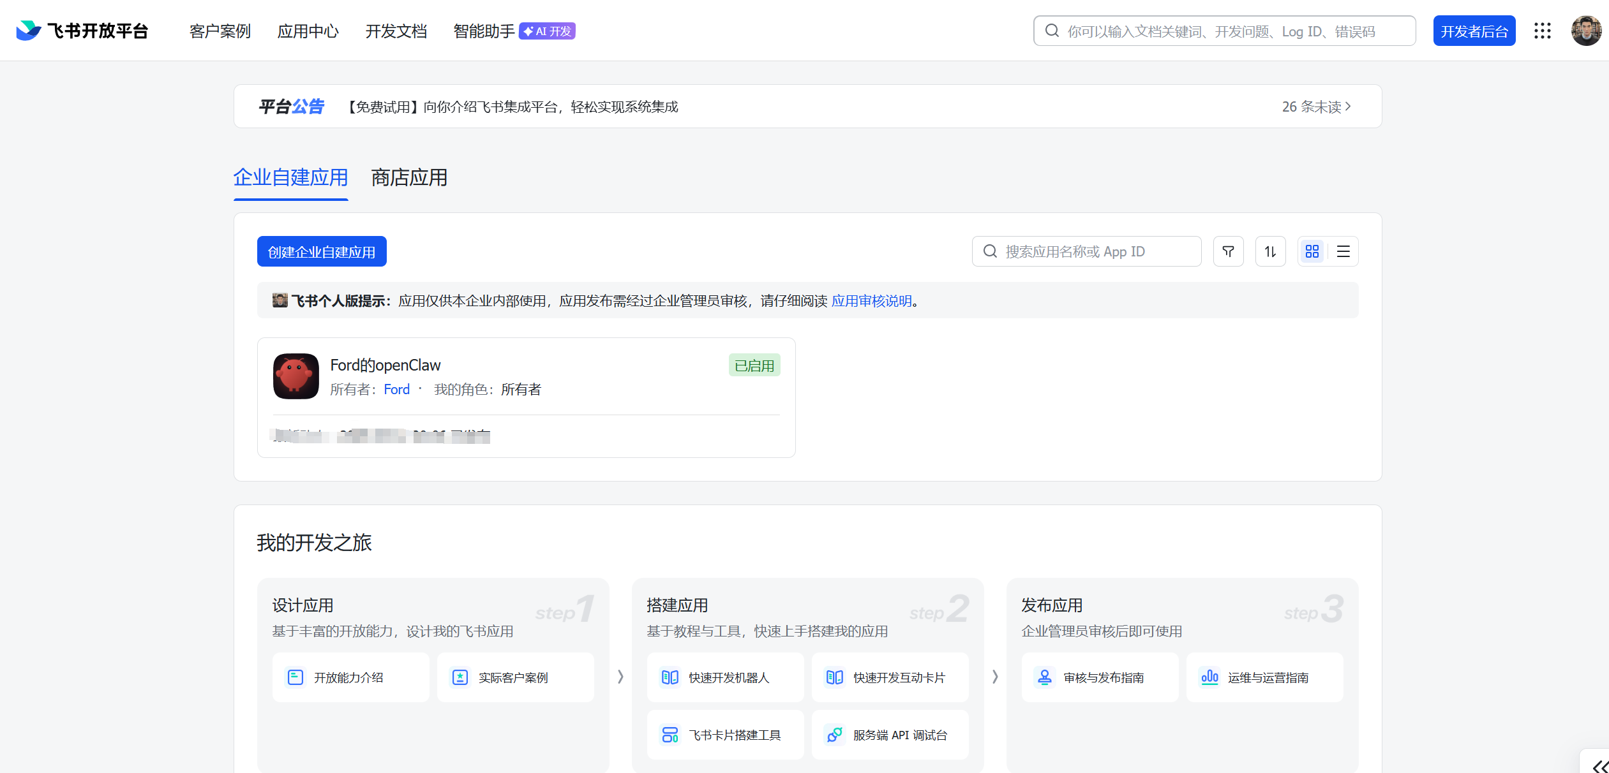Open the 应用审核说明 link
1609x773 pixels.
tap(872, 300)
